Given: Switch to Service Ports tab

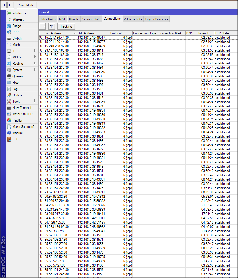Looking at the screenshot, I should (91, 19).
